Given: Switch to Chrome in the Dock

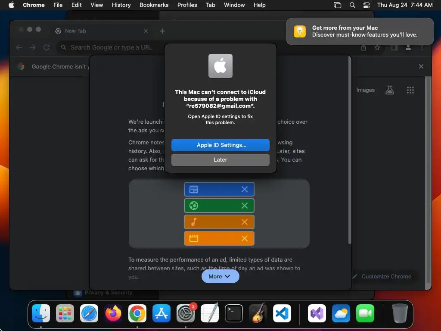Looking at the screenshot, I should coord(137,313).
